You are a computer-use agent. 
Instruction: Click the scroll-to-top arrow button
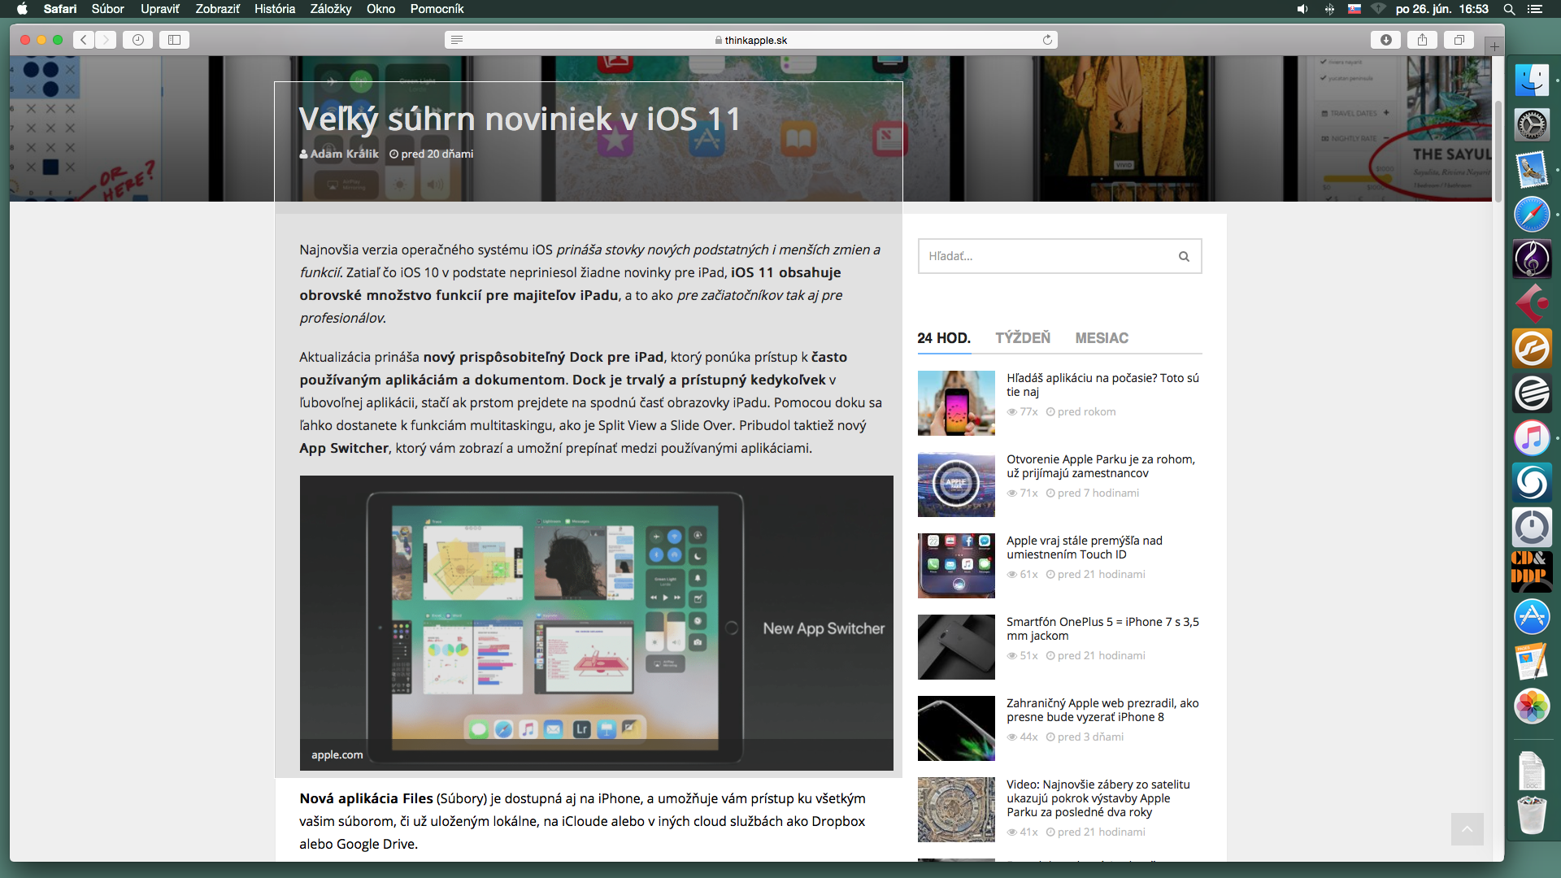(x=1468, y=829)
